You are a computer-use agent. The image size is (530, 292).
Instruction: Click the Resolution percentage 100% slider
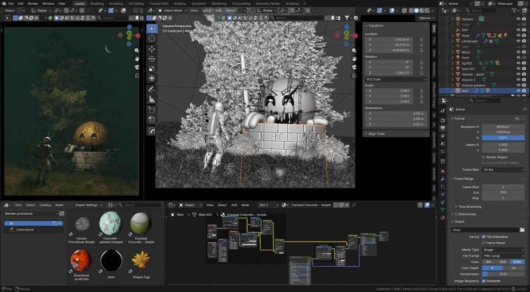(503, 138)
